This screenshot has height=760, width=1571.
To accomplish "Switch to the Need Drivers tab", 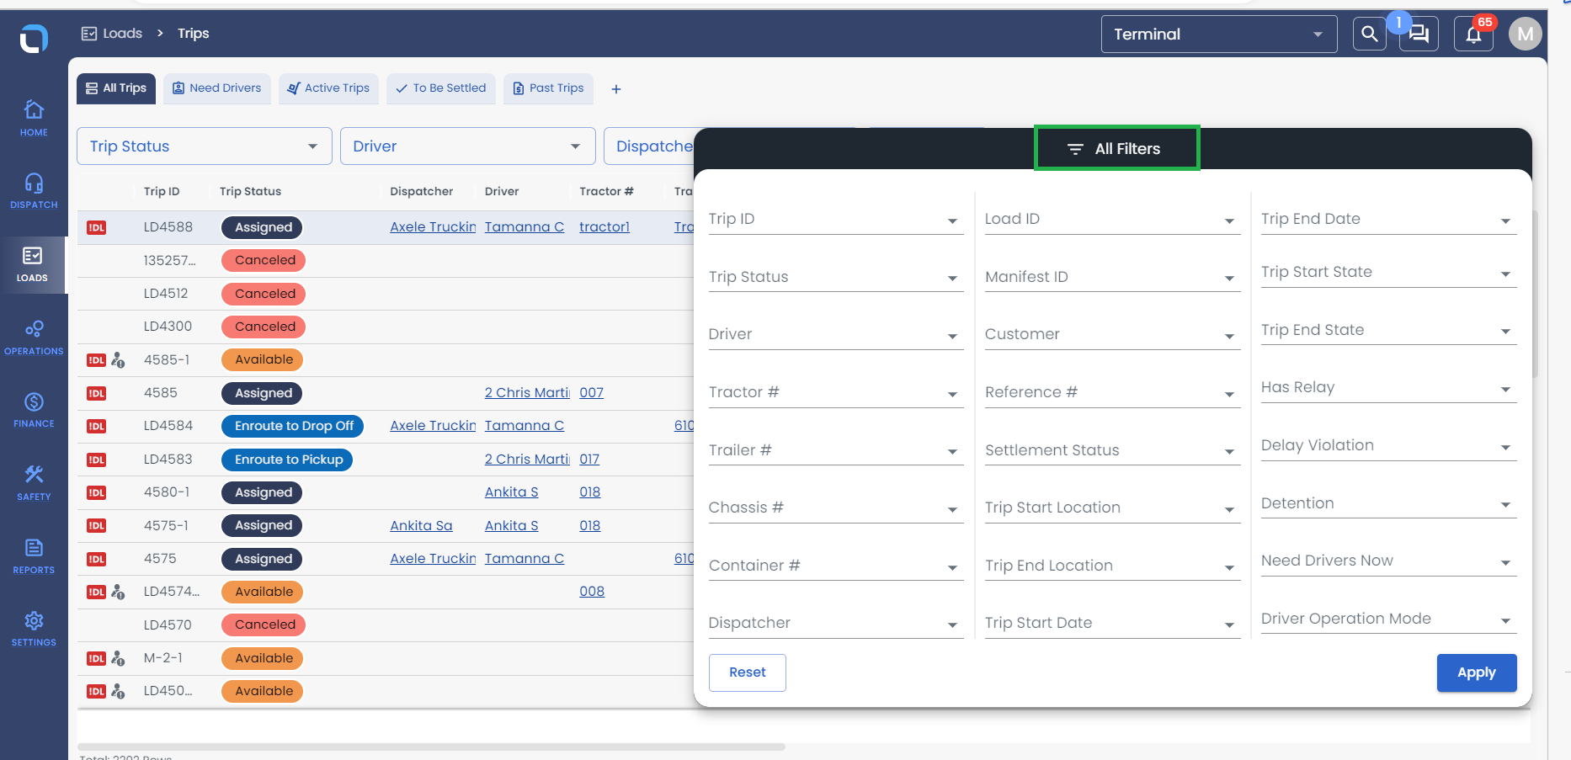I will (217, 88).
